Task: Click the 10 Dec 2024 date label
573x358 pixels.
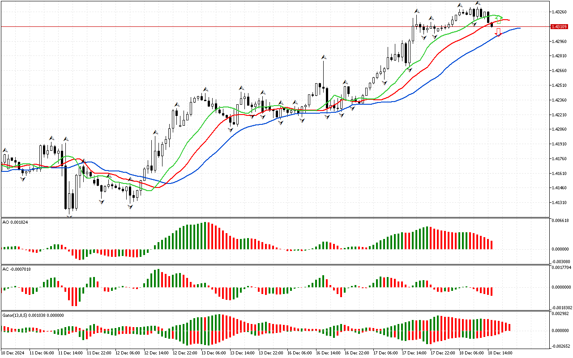Action: click(x=13, y=353)
